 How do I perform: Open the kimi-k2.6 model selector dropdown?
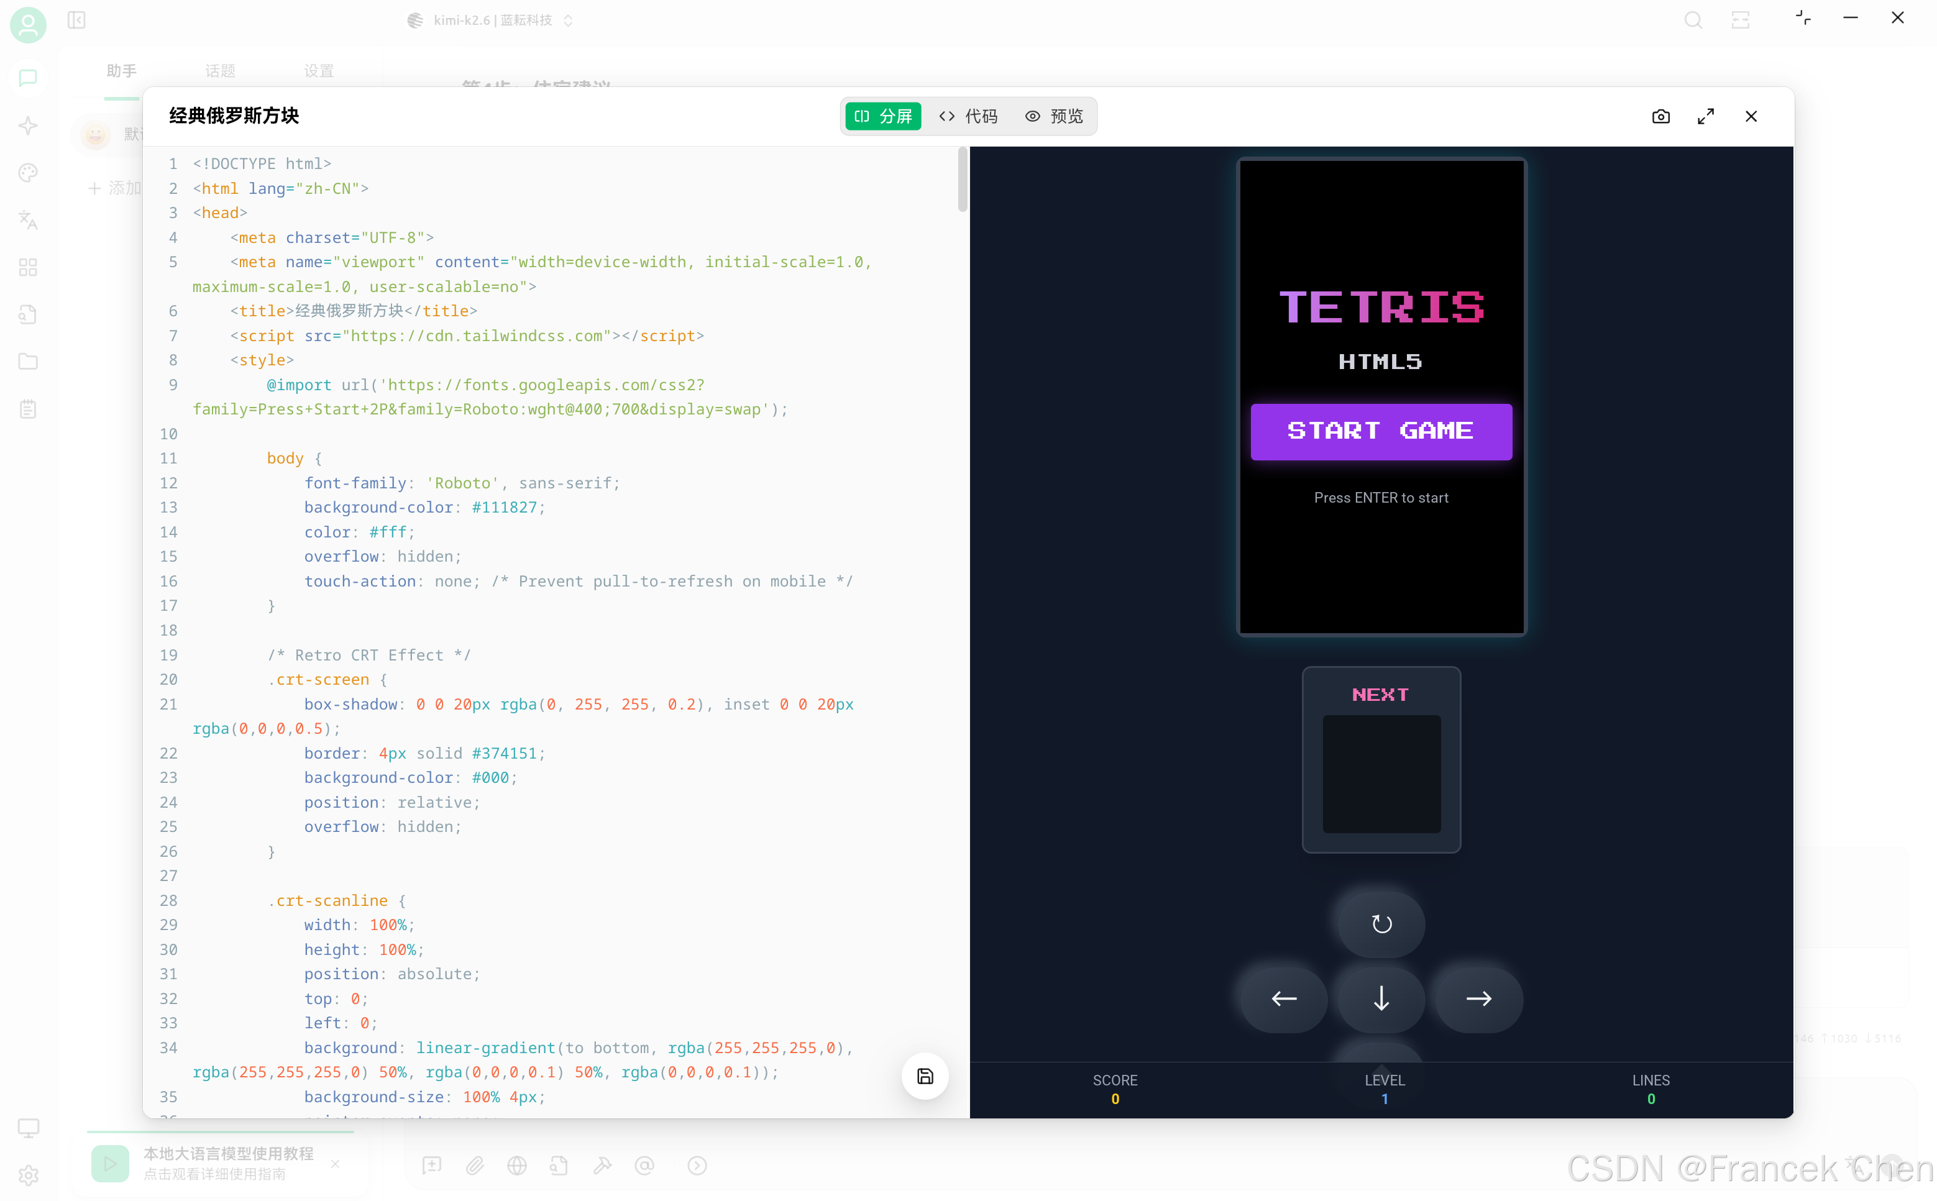point(490,20)
